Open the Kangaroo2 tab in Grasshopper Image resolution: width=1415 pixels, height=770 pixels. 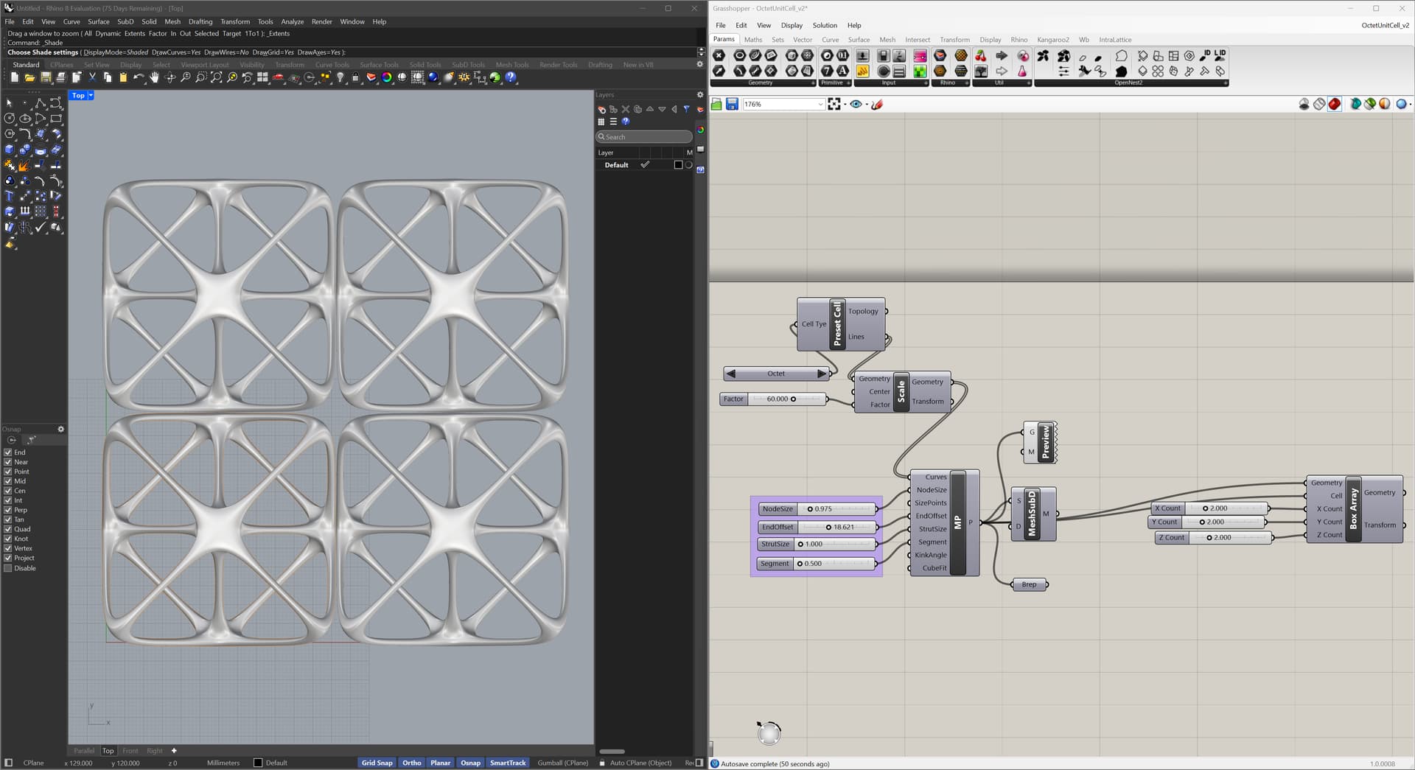tap(1052, 40)
